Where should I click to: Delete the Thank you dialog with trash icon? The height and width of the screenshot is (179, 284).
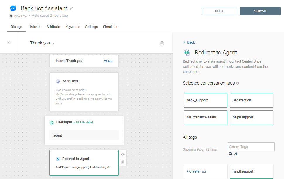click(x=162, y=43)
